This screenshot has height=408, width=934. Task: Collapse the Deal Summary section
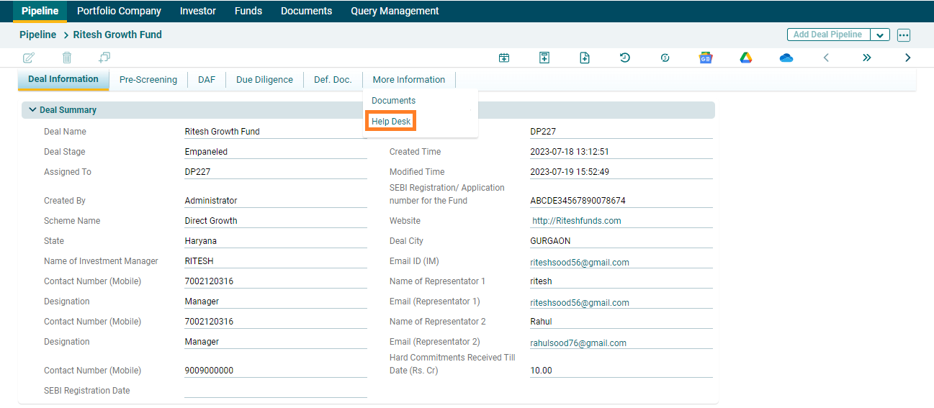32,110
